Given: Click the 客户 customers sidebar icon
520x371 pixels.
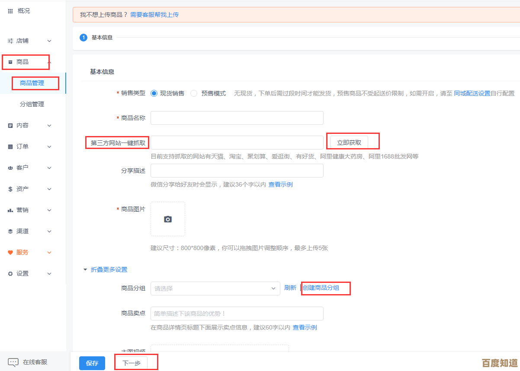Looking at the screenshot, I should coord(10,168).
